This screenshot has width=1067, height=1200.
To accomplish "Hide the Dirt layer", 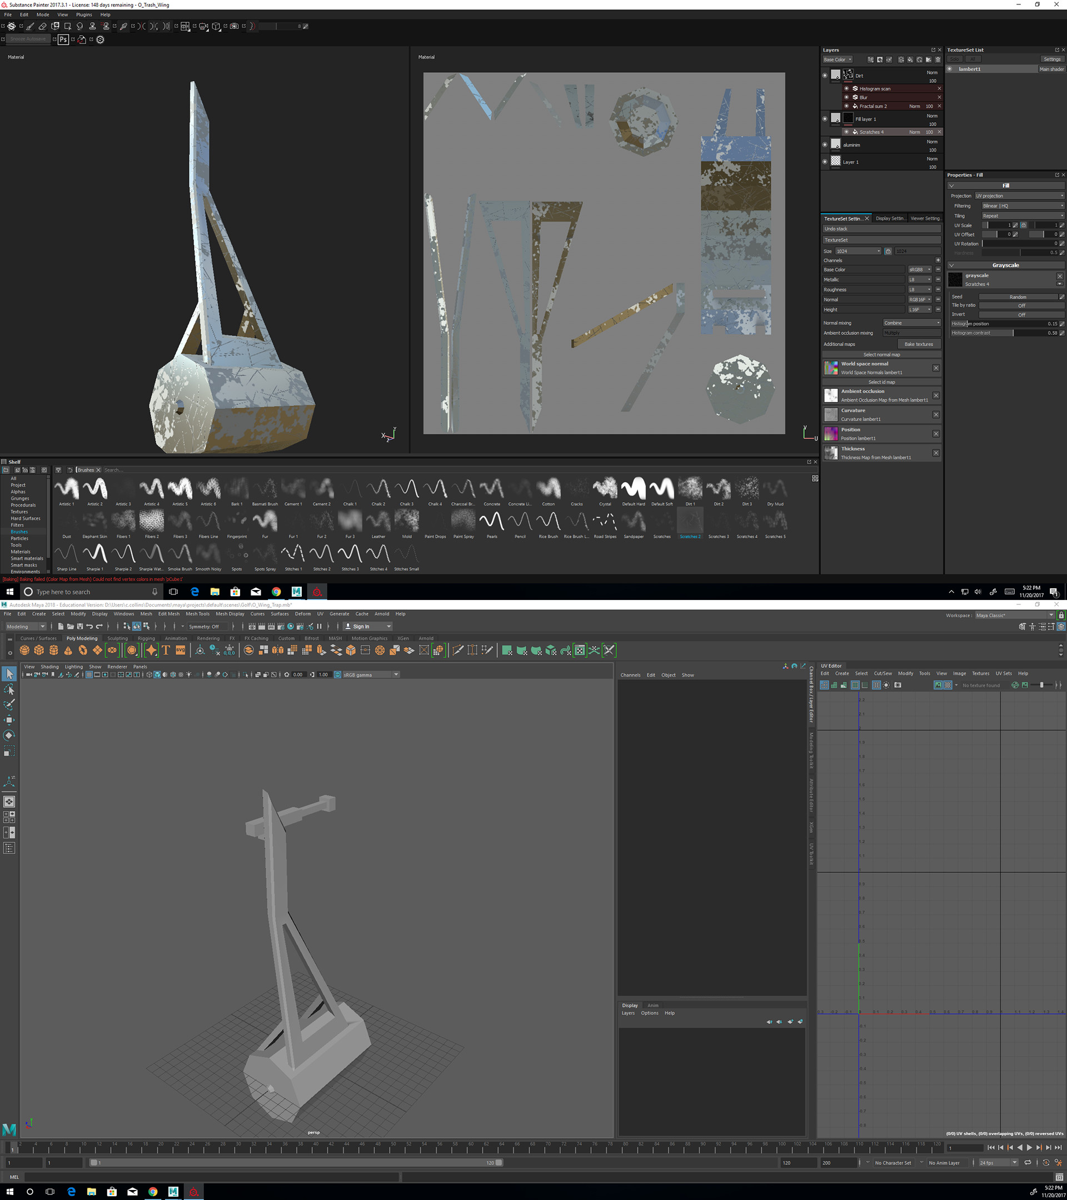I will [x=825, y=75].
